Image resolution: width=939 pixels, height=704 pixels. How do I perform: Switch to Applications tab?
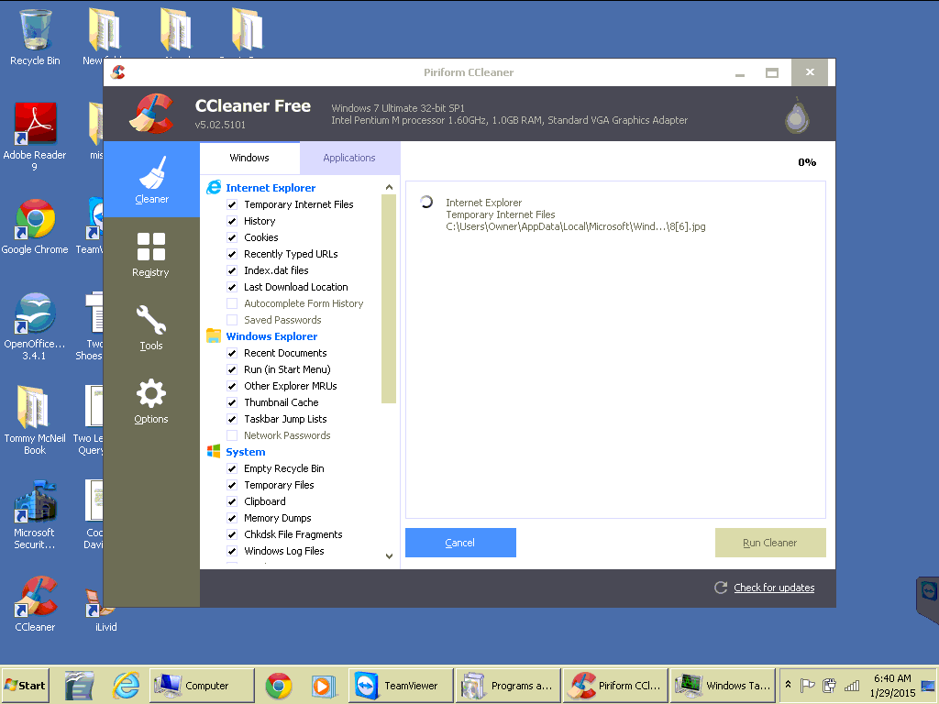[349, 158]
